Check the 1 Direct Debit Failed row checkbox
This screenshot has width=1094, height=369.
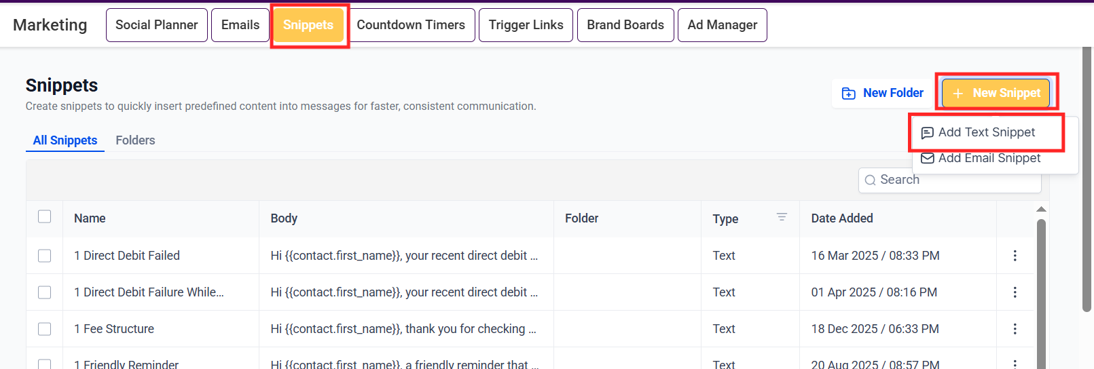pos(45,256)
